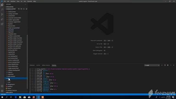
Task: Add a new terminal with plus icon
Action: [x=162, y=65]
